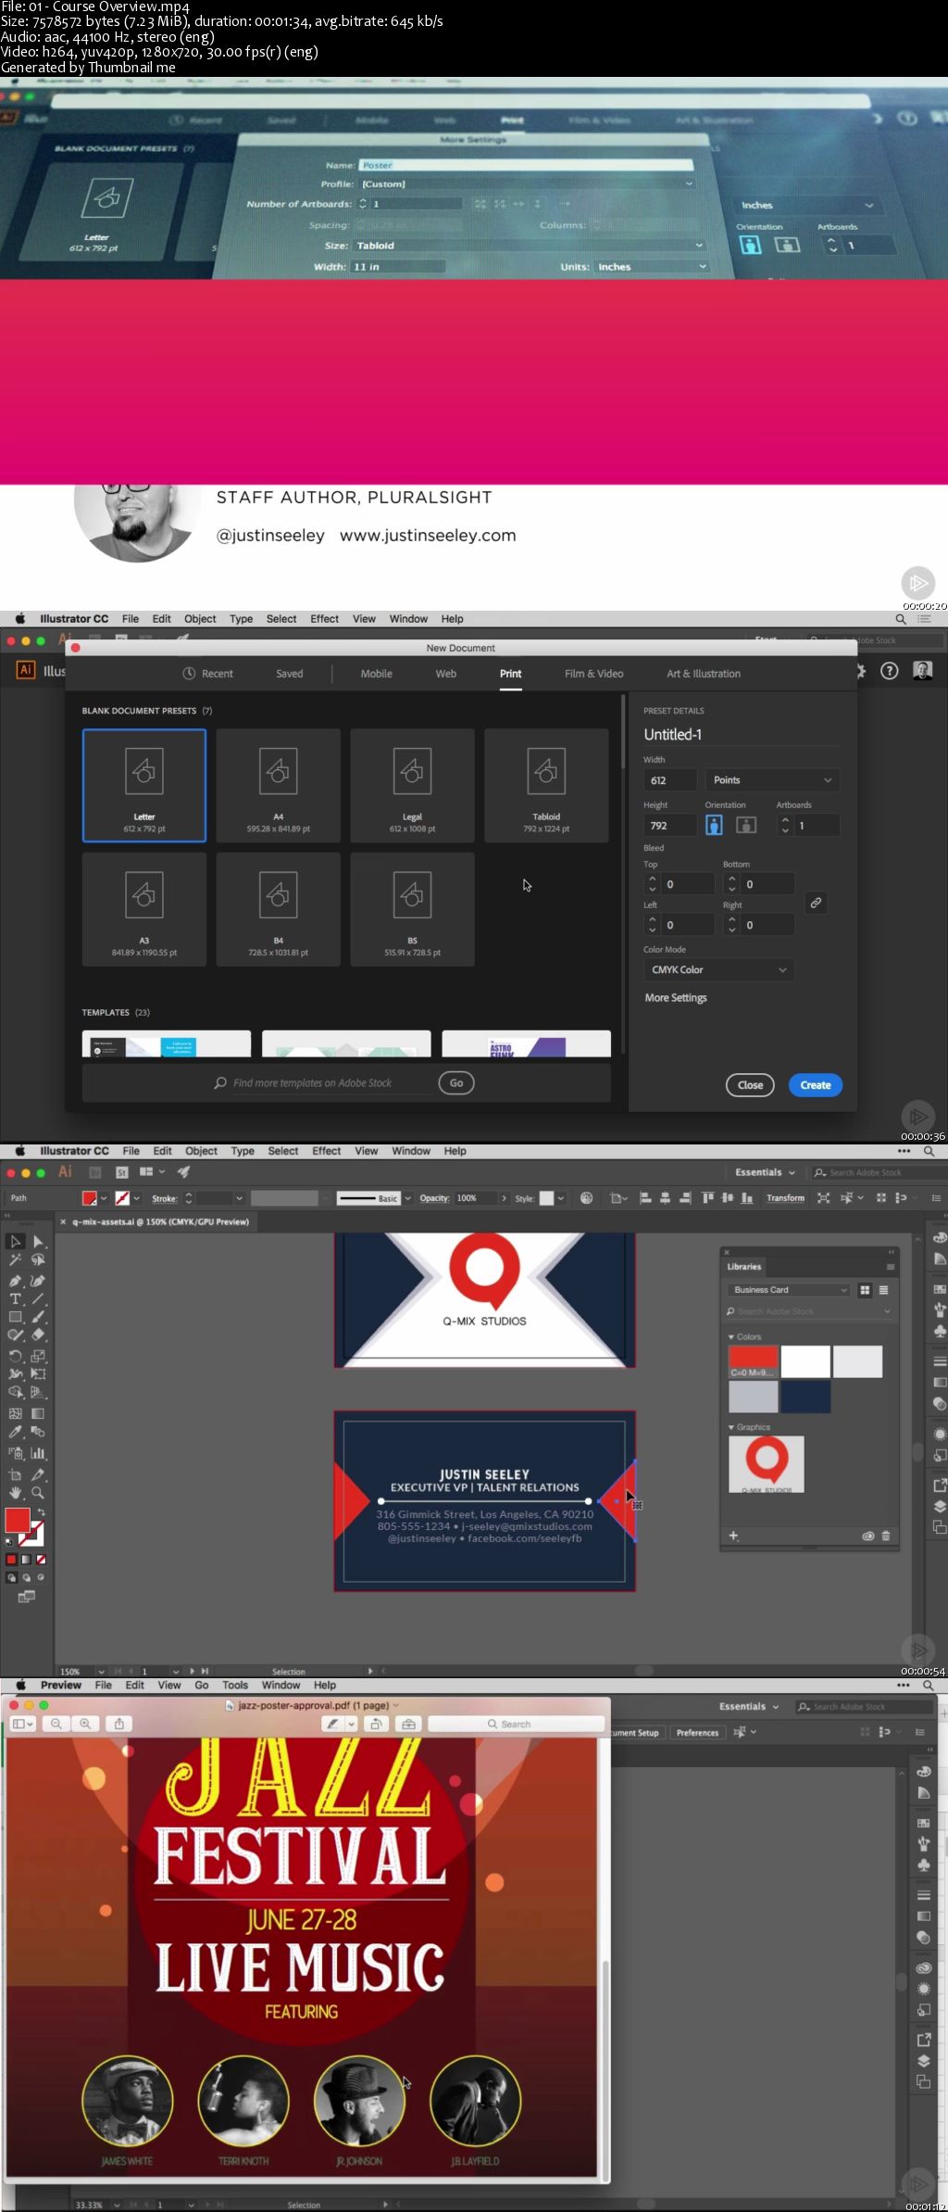
Task: Switch to the Art & Illustration tab
Action: point(704,674)
